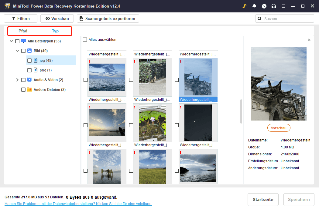Click the disc icon in the title bar

coord(264,6)
